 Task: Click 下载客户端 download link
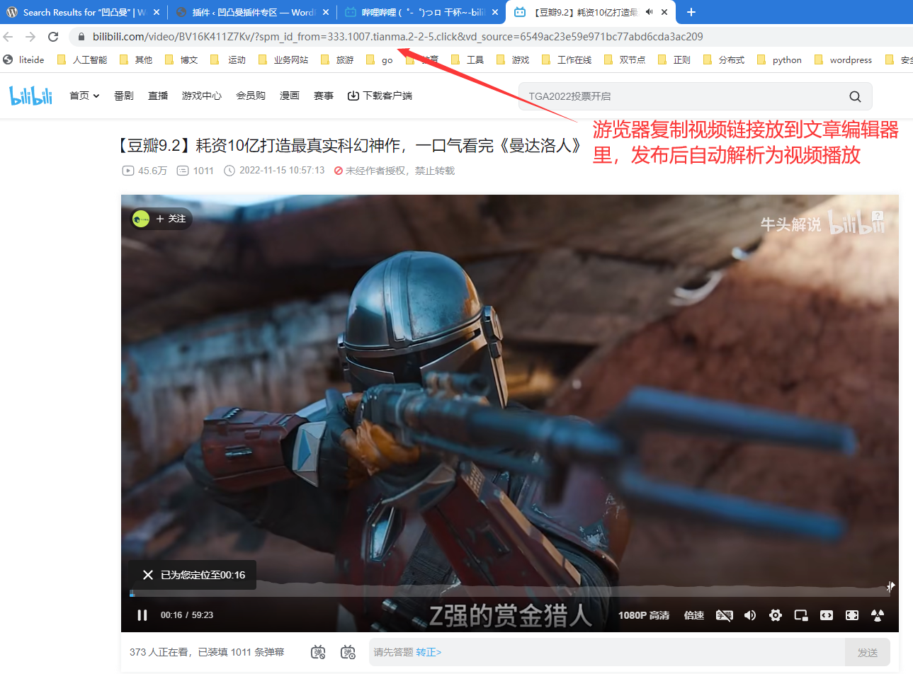[x=380, y=96]
